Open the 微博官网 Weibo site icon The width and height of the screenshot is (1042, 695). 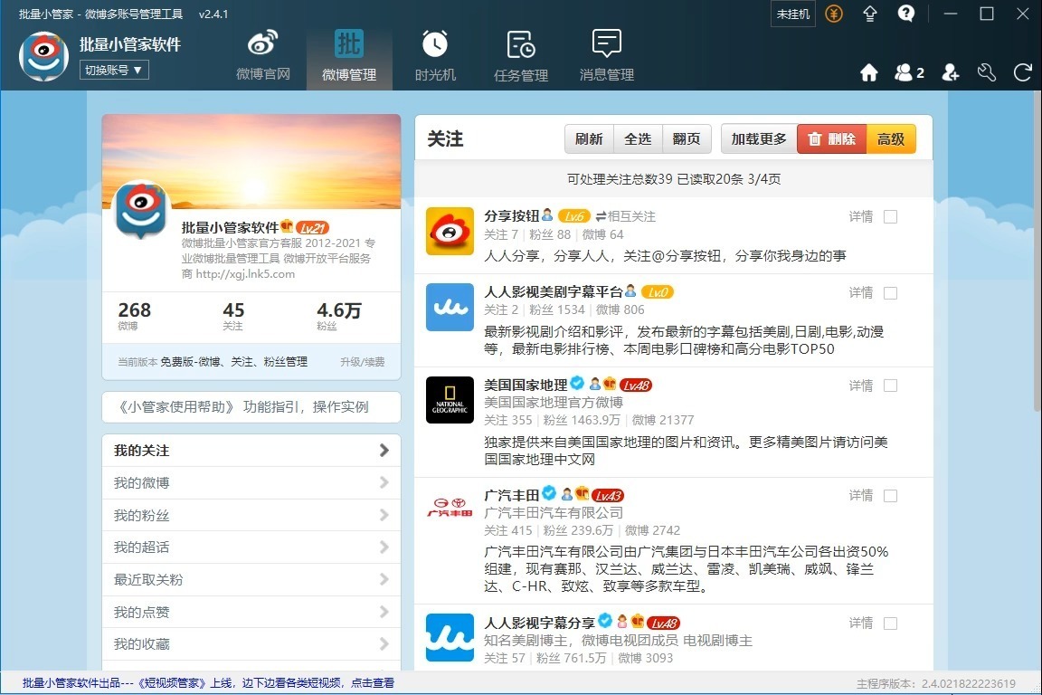[x=263, y=56]
